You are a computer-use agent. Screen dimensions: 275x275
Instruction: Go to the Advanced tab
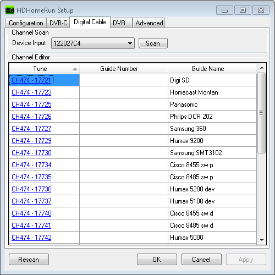[x=149, y=23]
